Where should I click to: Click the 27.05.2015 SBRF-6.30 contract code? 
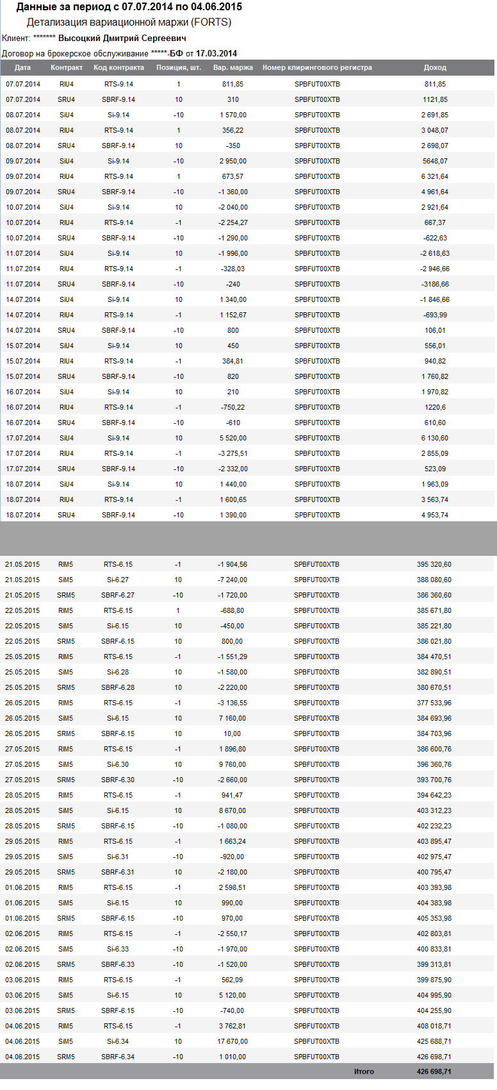click(118, 780)
